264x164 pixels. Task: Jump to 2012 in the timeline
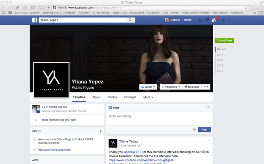(x=220, y=71)
